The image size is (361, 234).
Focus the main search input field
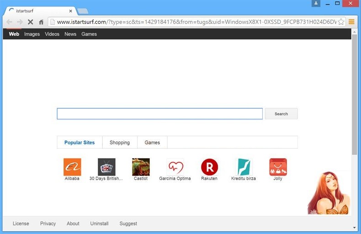pyautogui.click(x=160, y=114)
